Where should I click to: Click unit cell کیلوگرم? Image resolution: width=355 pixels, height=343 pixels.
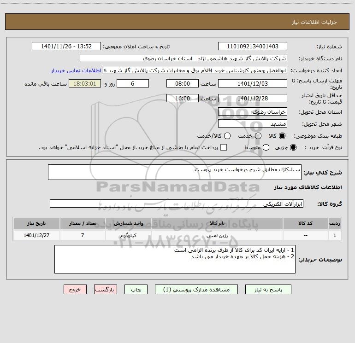click(x=128, y=235)
